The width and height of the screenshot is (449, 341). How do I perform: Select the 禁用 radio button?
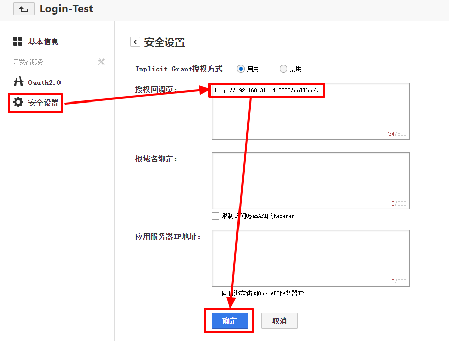[283, 69]
